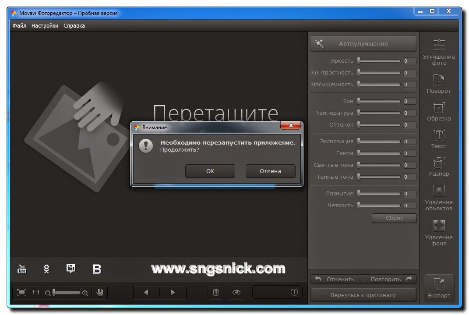469x315 pixels.
Task: Open the Размер resize tool
Action: 438,166
